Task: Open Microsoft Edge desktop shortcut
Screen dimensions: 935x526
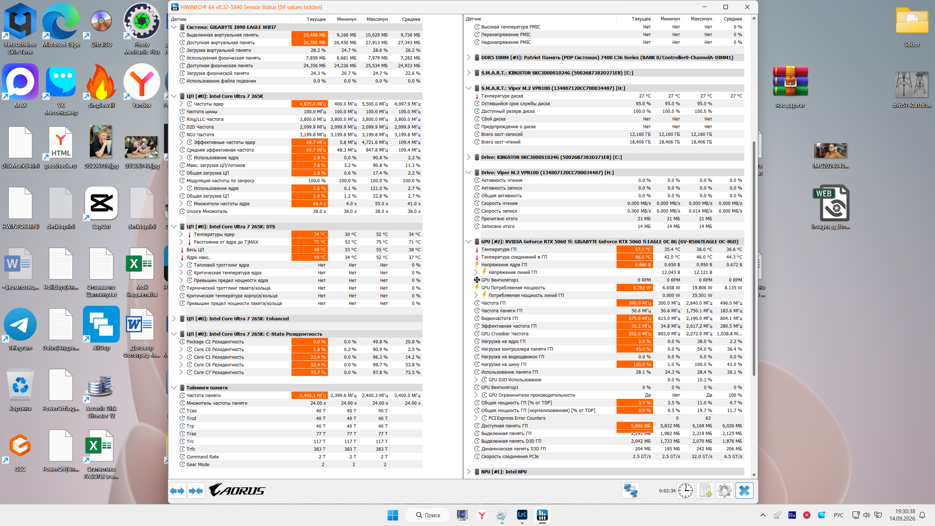Action: (61, 26)
